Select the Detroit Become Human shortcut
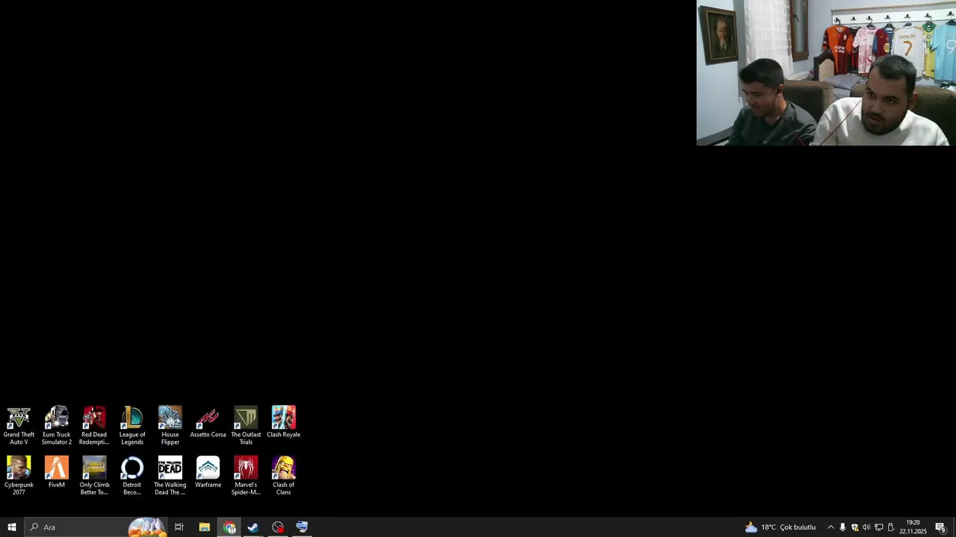 coord(132,476)
